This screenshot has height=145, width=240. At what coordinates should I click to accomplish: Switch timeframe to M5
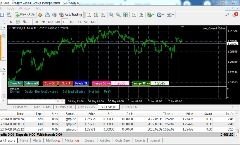click(x=43, y=22)
